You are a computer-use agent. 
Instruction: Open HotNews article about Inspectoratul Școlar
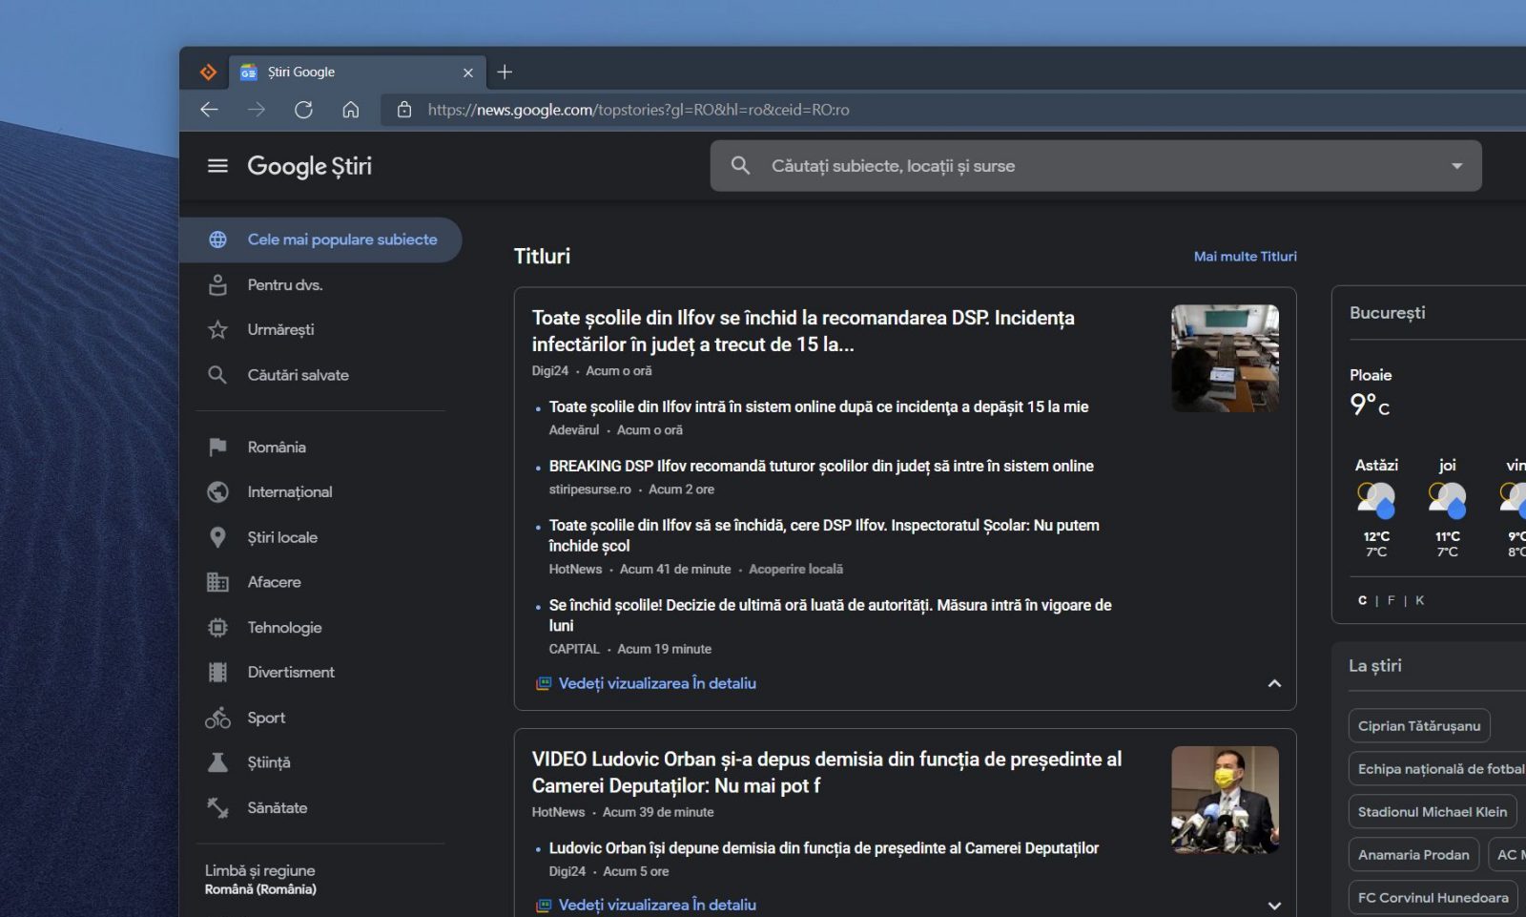coord(824,535)
